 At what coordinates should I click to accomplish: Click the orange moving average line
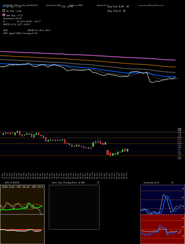coord(87,60)
